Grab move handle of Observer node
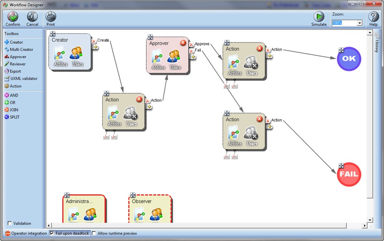This screenshot has height=241, width=384. (x=133, y=195)
